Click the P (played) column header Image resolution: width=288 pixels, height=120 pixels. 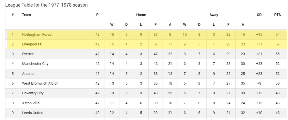(x=97, y=15)
